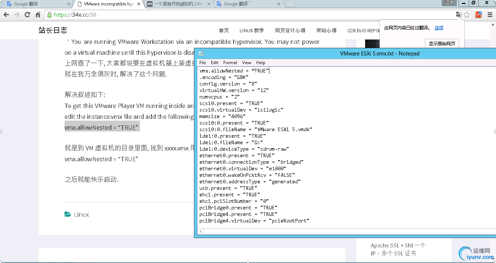
Task: Click the ehci.pciSlotNumber = "0" line
Action: pos(234,201)
